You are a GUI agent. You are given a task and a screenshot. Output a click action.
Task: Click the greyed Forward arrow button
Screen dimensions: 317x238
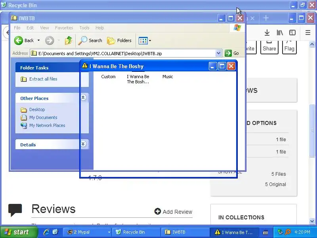[x=50, y=40]
